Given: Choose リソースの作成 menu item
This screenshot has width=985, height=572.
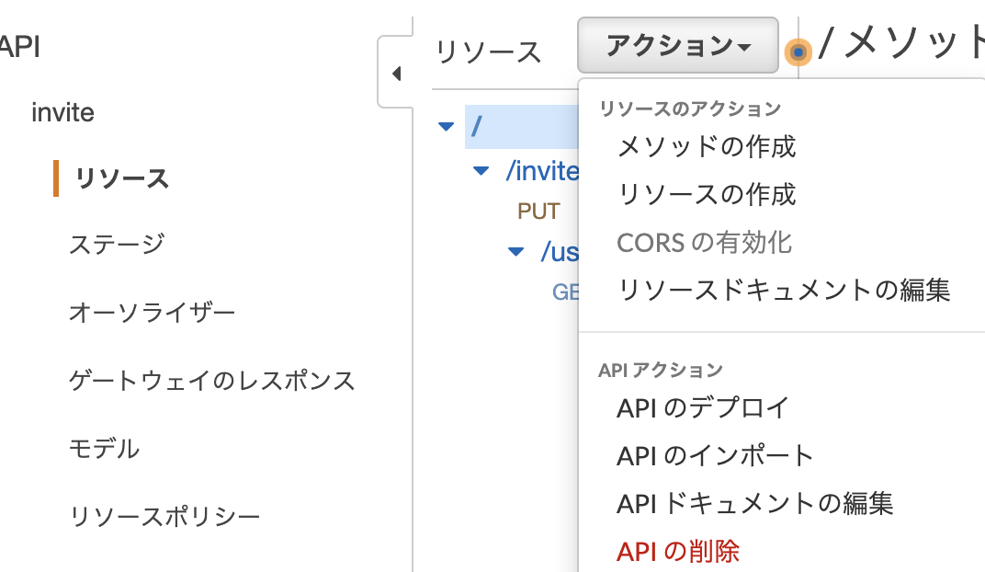Looking at the screenshot, I should pyautogui.click(x=707, y=194).
